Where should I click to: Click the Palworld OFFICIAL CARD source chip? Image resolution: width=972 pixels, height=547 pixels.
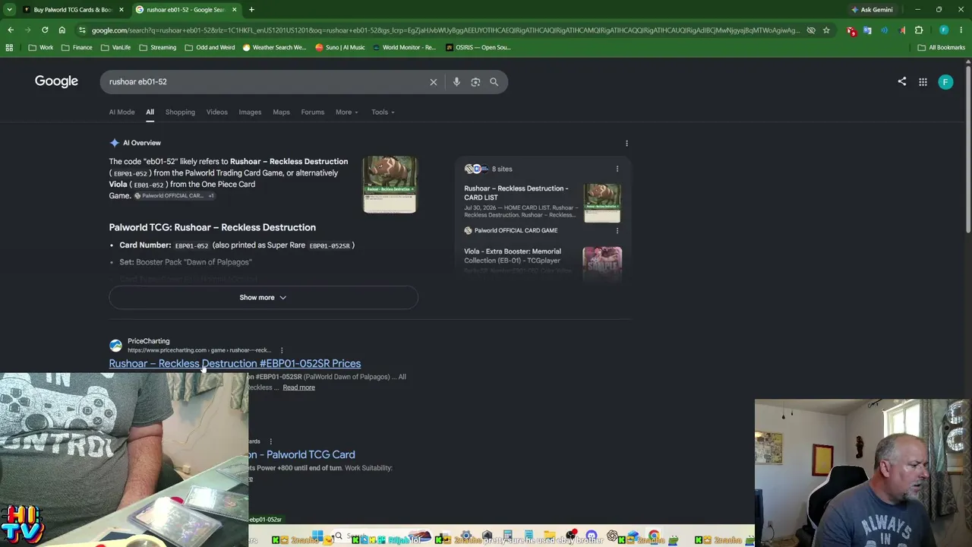coord(169,196)
